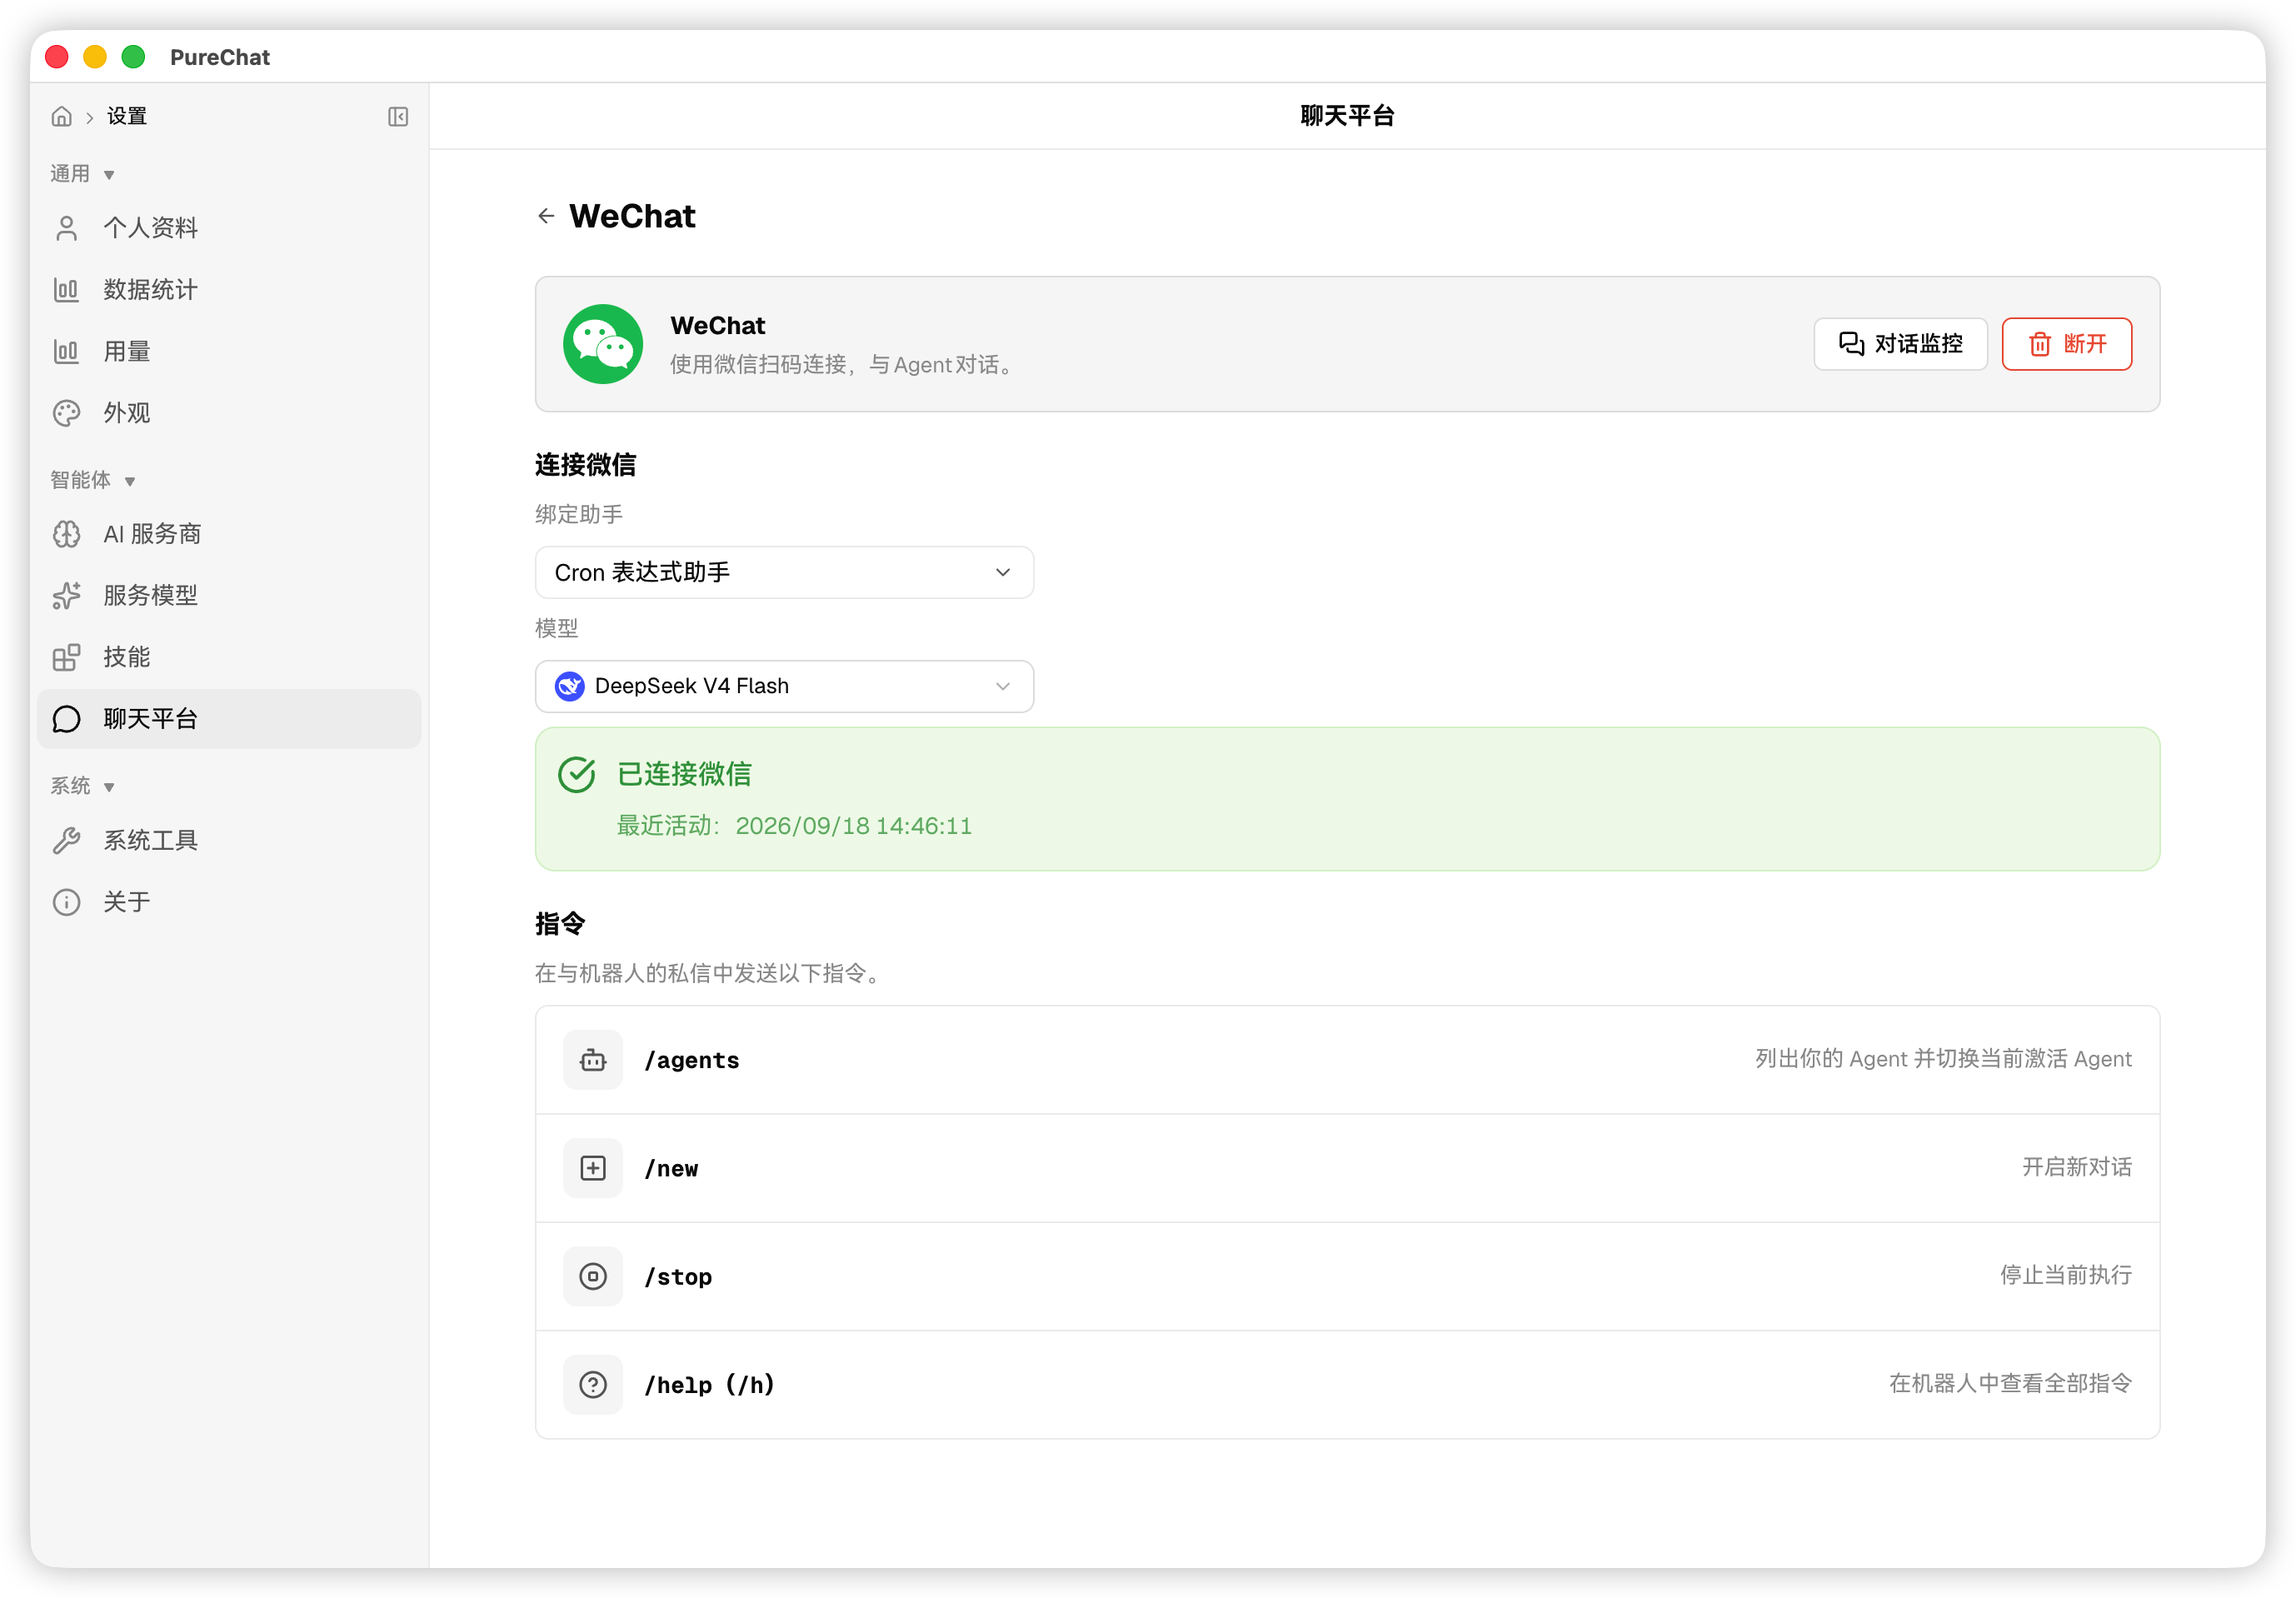The image size is (2296, 1598).
Task: Open the 绑定助手 Cron 表达式助手 dropdown
Action: 784,572
